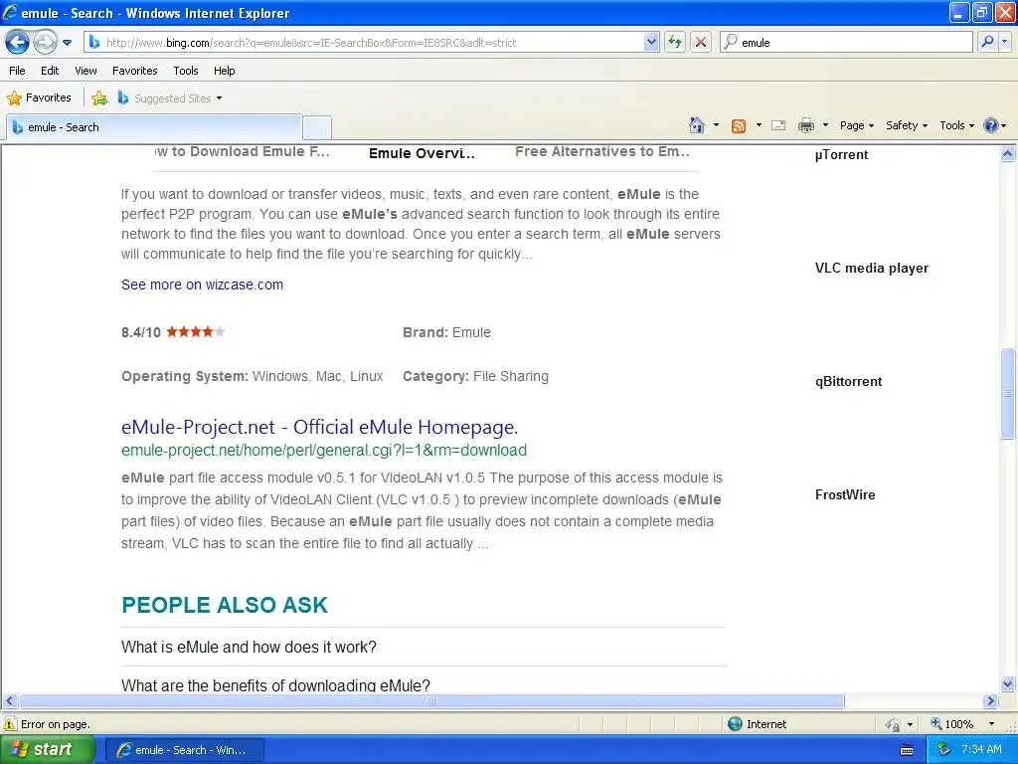This screenshot has width=1018, height=764.
Task: Open the 100% zoom level control
Action: (952, 724)
